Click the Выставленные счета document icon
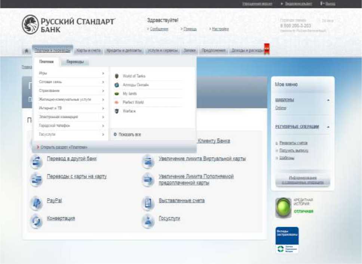This screenshot has width=362, height=264. tap(148, 203)
